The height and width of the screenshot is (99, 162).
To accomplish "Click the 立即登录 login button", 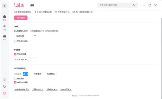I will point(21,18).
